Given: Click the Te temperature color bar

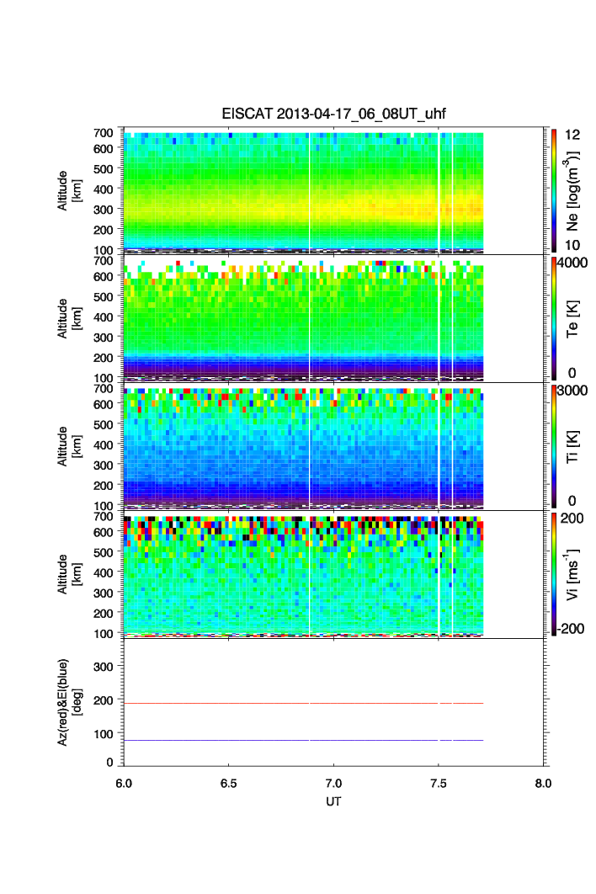Looking at the screenshot, I should (553, 319).
